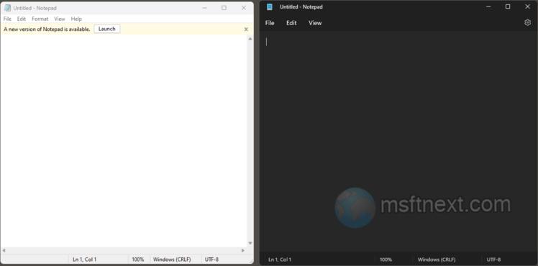Open Help menu in light Notepad window
The image size is (538, 266).
point(76,19)
